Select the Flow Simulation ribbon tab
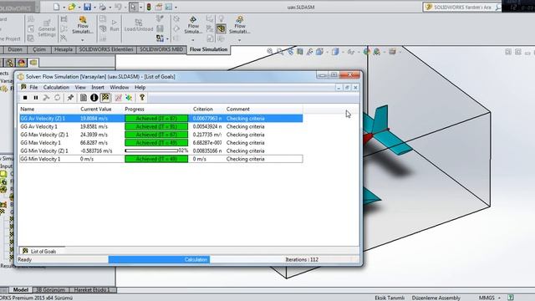The height and width of the screenshot is (301, 535). coord(208,49)
